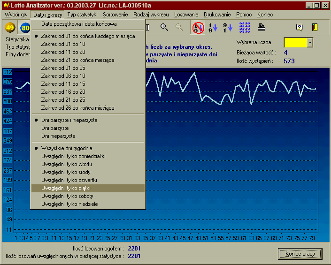
Task: Click the y-axis label 612
Action: (8, 72)
